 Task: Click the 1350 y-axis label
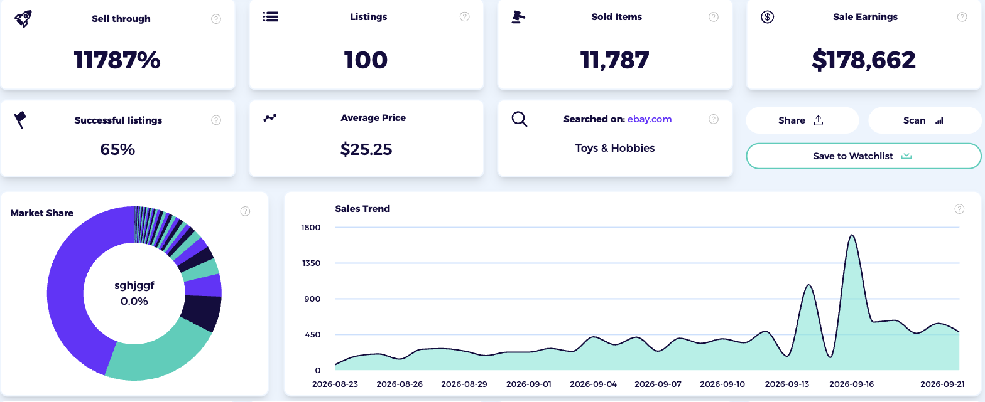click(312, 263)
